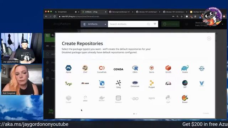228x128 pixels.
Task: Click Create button in dialog
Action: pos(206,113)
